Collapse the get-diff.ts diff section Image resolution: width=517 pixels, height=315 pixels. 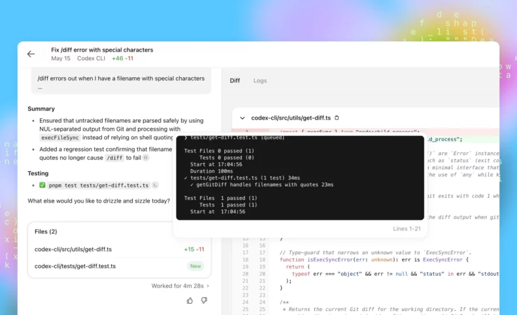point(242,118)
